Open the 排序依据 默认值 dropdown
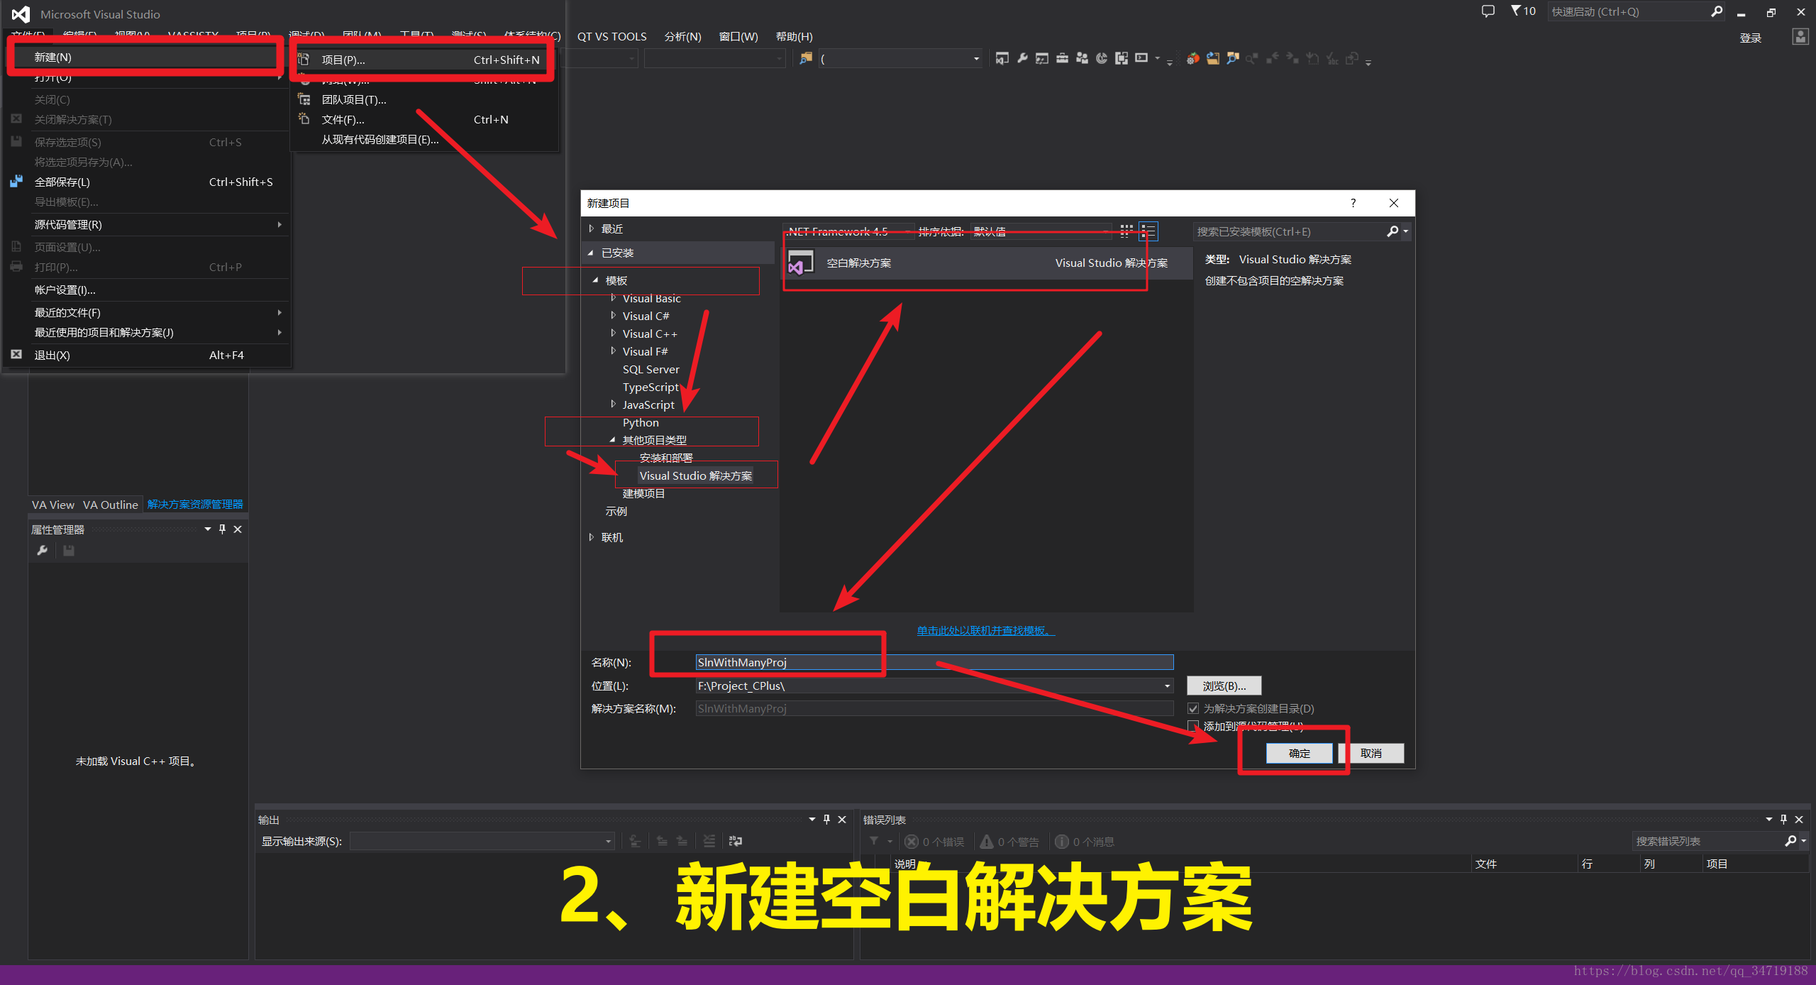The height and width of the screenshot is (985, 1816). point(1041,231)
